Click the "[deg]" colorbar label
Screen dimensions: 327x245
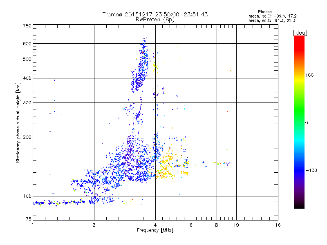click(300, 33)
